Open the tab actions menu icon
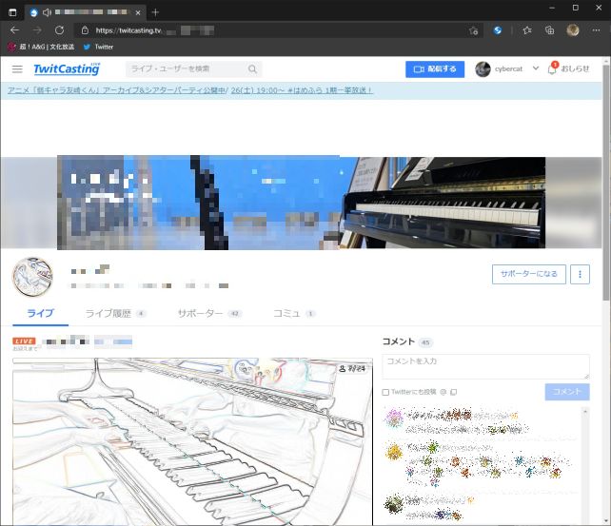The image size is (611, 526). [x=12, y=12]
